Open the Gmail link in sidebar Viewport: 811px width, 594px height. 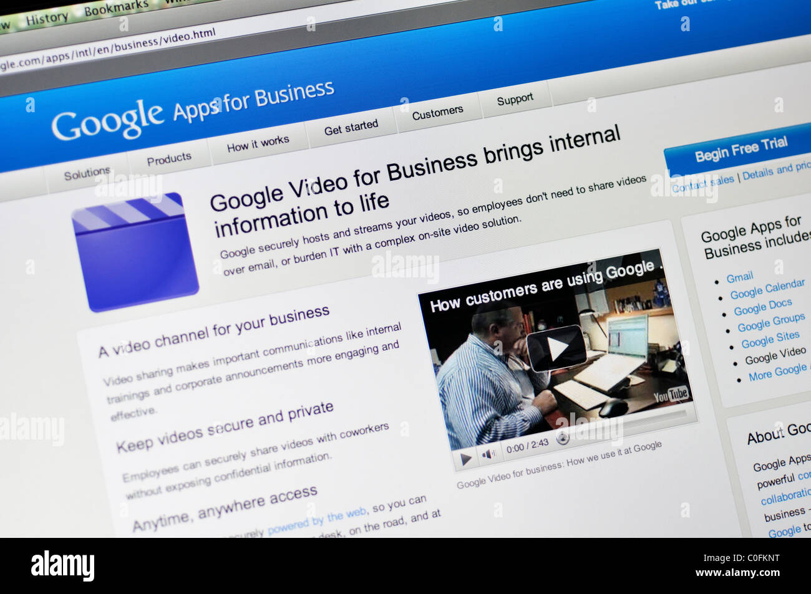[739, 277]
